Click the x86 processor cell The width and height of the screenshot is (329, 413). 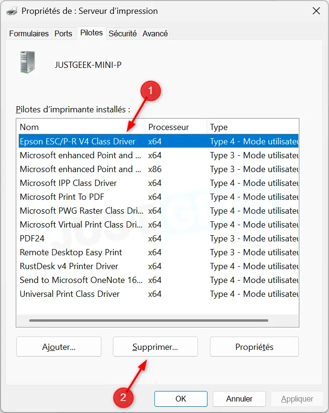pyautogui.click(x=155, y=169)
